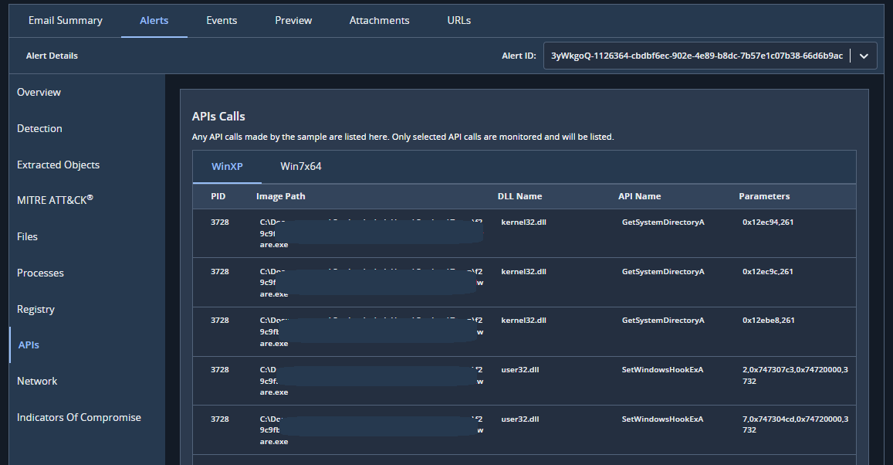Click the Alert Details heading
The image size is (893, 465).
52,56
